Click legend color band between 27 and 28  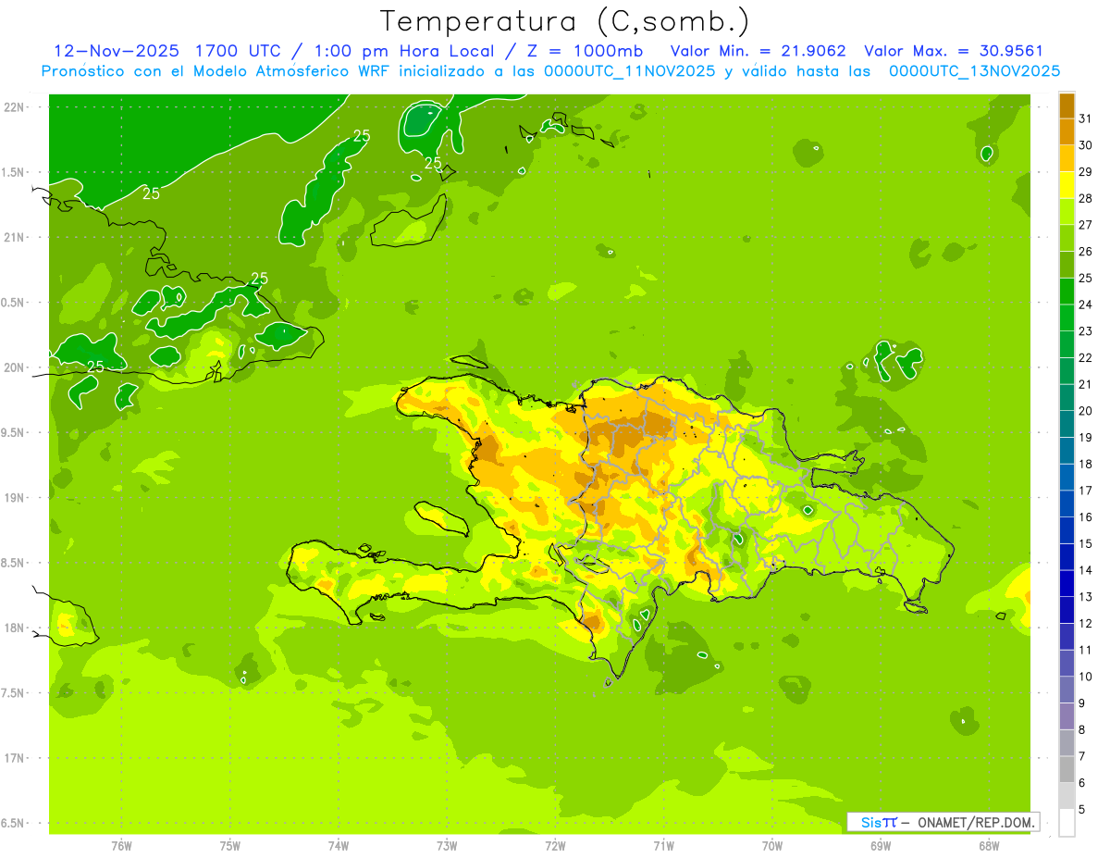pos(1067,211)
